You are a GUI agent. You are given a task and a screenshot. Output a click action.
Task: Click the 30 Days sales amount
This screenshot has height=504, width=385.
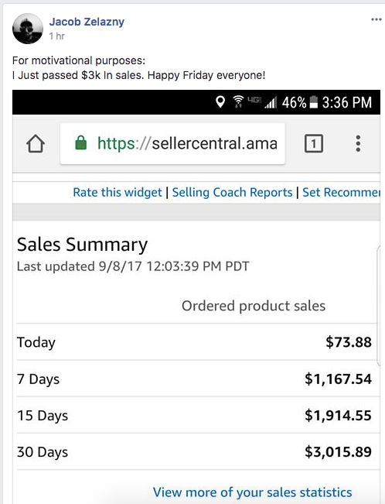338,451
